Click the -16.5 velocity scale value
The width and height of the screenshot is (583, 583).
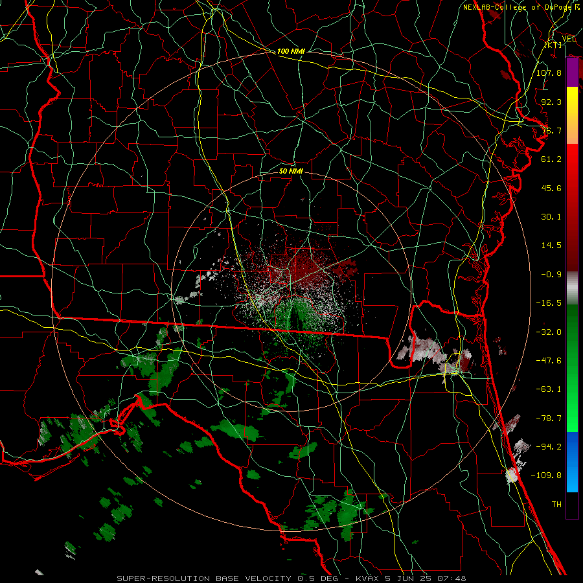[549, 303]
